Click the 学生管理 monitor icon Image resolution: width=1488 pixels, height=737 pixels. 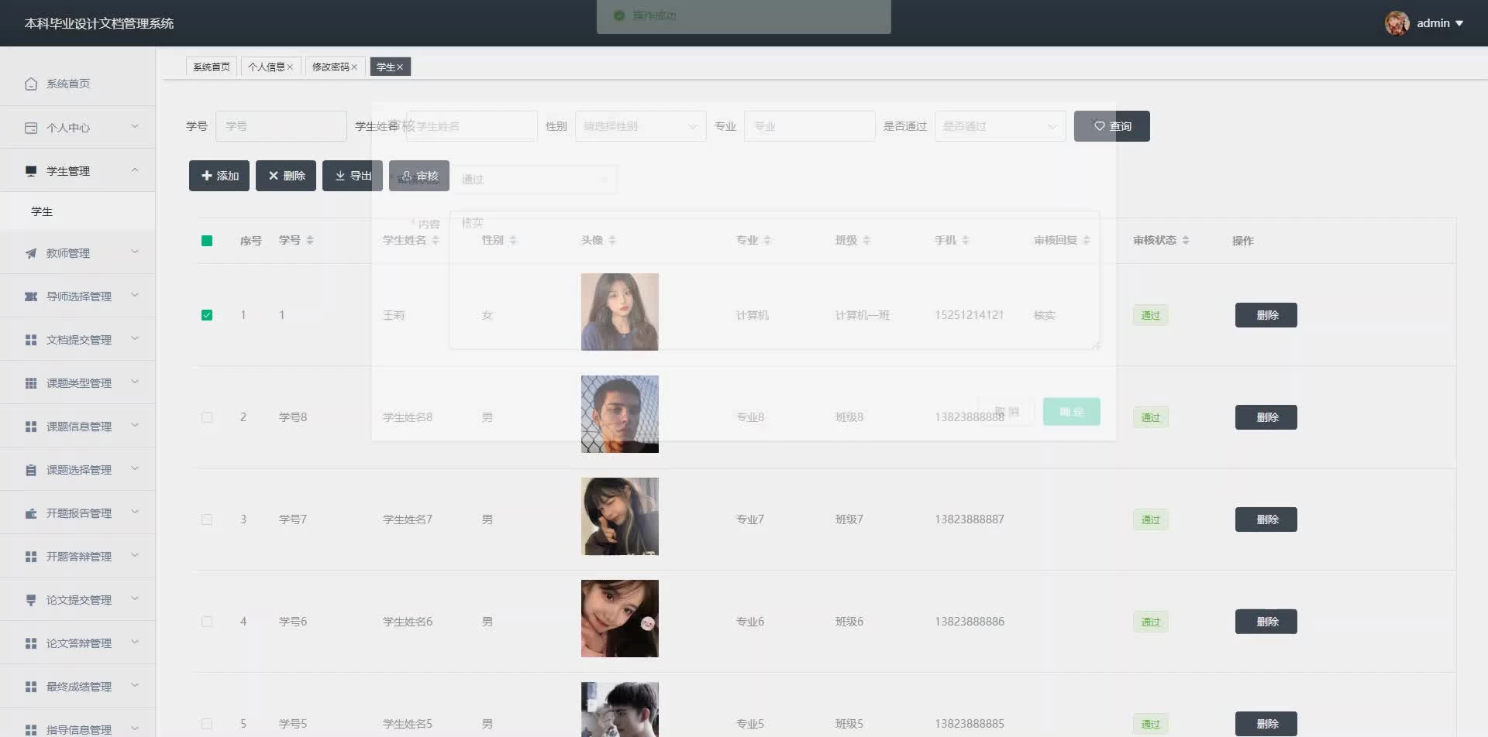[x=31, y=171]
